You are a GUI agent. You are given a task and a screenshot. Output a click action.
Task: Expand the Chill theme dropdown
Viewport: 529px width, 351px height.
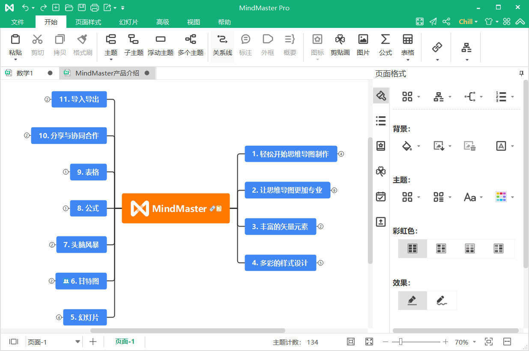point(476,22)
